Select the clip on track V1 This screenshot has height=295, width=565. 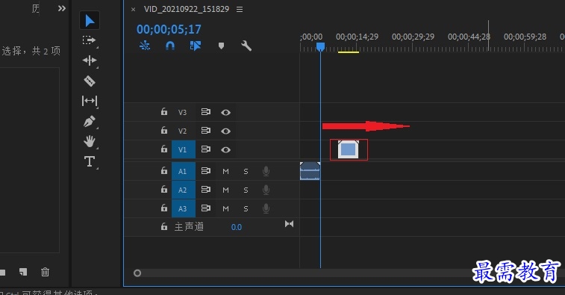tap(348, 149)
